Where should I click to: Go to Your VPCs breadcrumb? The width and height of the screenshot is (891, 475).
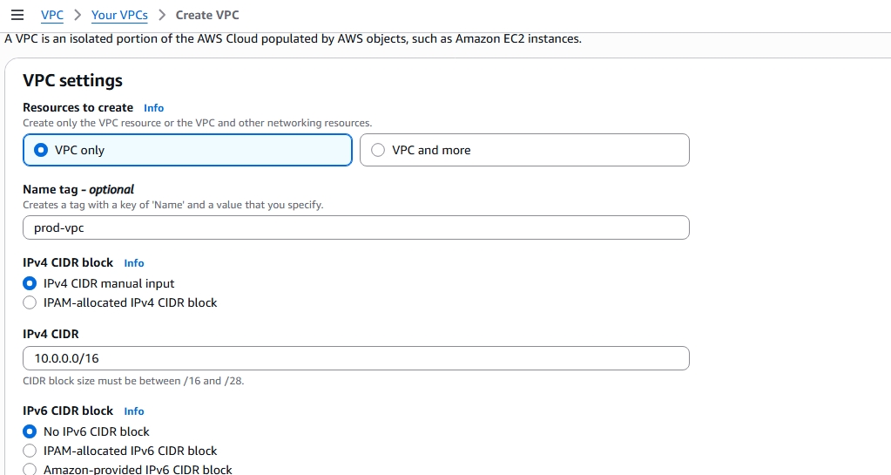(119, 15)
